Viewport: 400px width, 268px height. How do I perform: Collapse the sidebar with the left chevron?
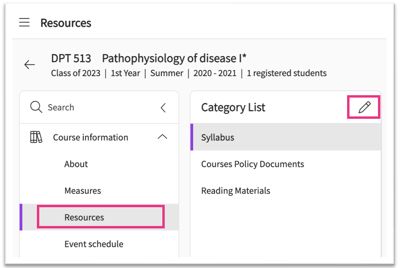tap(163, 107)
